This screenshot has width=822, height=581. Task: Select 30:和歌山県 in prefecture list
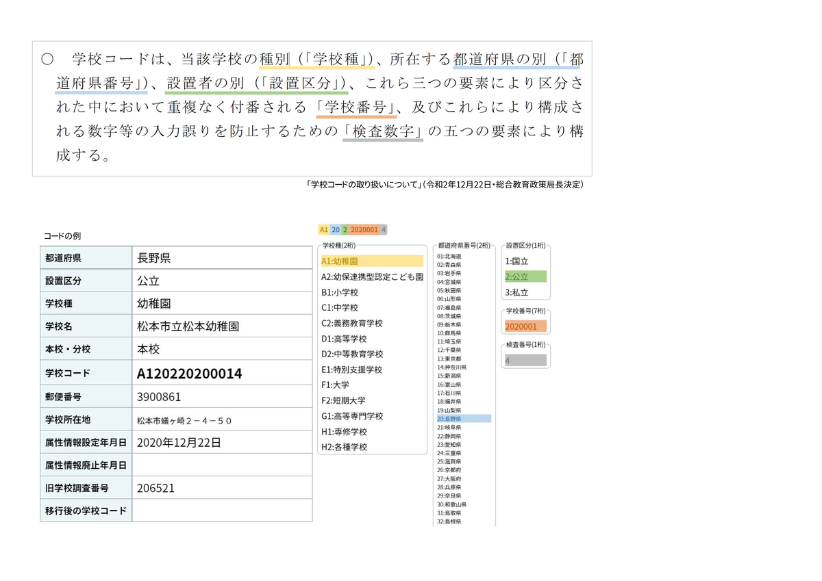tap(451, 504)
